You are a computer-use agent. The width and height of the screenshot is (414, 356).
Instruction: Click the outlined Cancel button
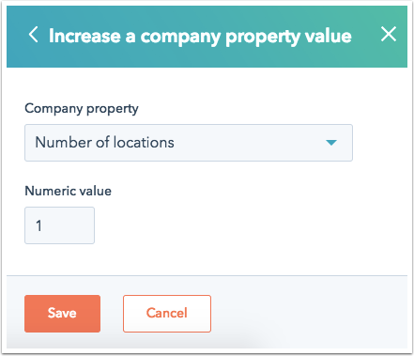tap(167, 314)
